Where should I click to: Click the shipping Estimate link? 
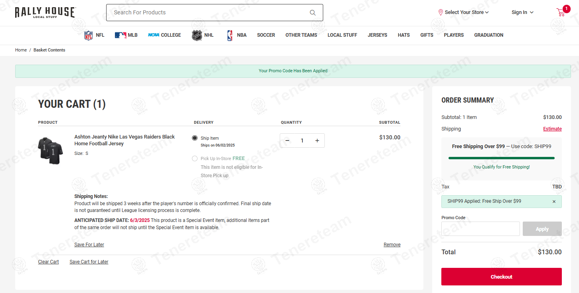click(x=552, y=129)
